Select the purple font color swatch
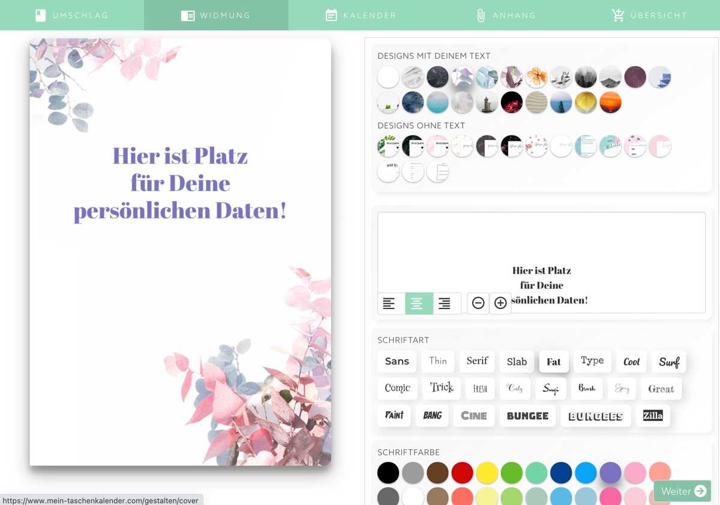Image resolution: width=720 pixels, height=505 pixels. click(610, 473)
